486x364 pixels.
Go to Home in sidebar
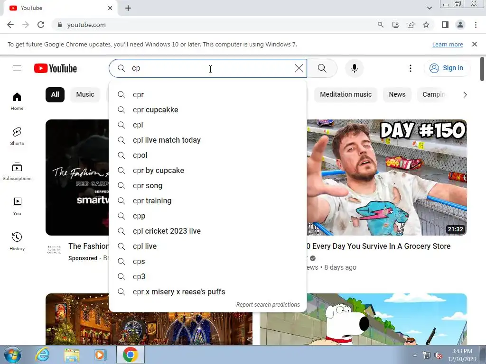[17, 101]
